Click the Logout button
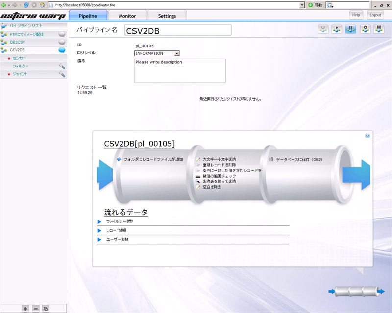Screen dimensions: 392x313 pyautogui.click(x=375, y=15)
